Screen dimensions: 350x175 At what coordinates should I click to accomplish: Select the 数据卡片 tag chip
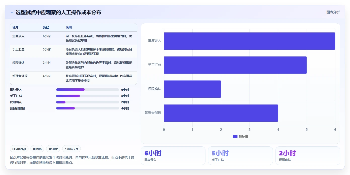point(72,149)
